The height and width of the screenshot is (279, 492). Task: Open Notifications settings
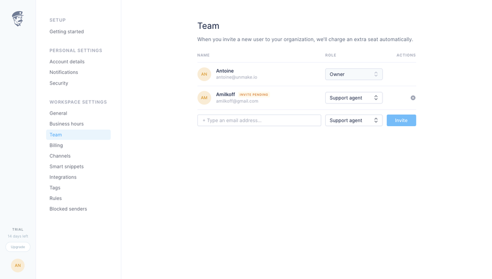(64, 72)
